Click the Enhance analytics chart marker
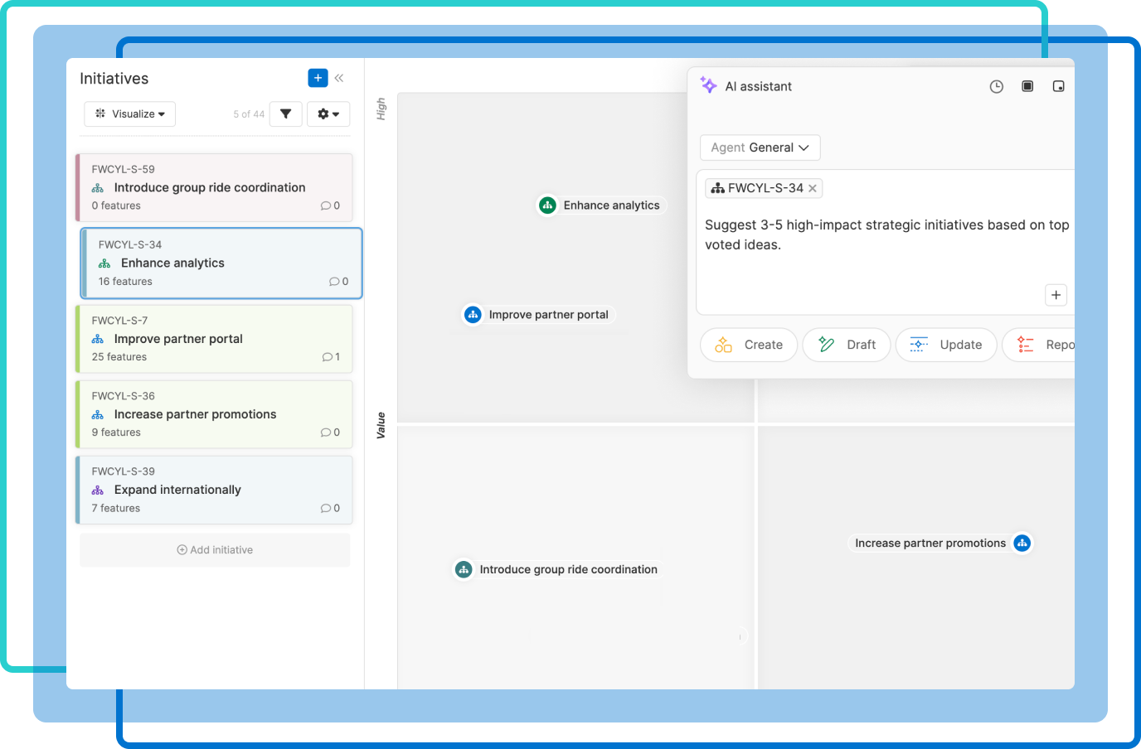This screenshot has width=1141, height=749. (x=547, y=205)
